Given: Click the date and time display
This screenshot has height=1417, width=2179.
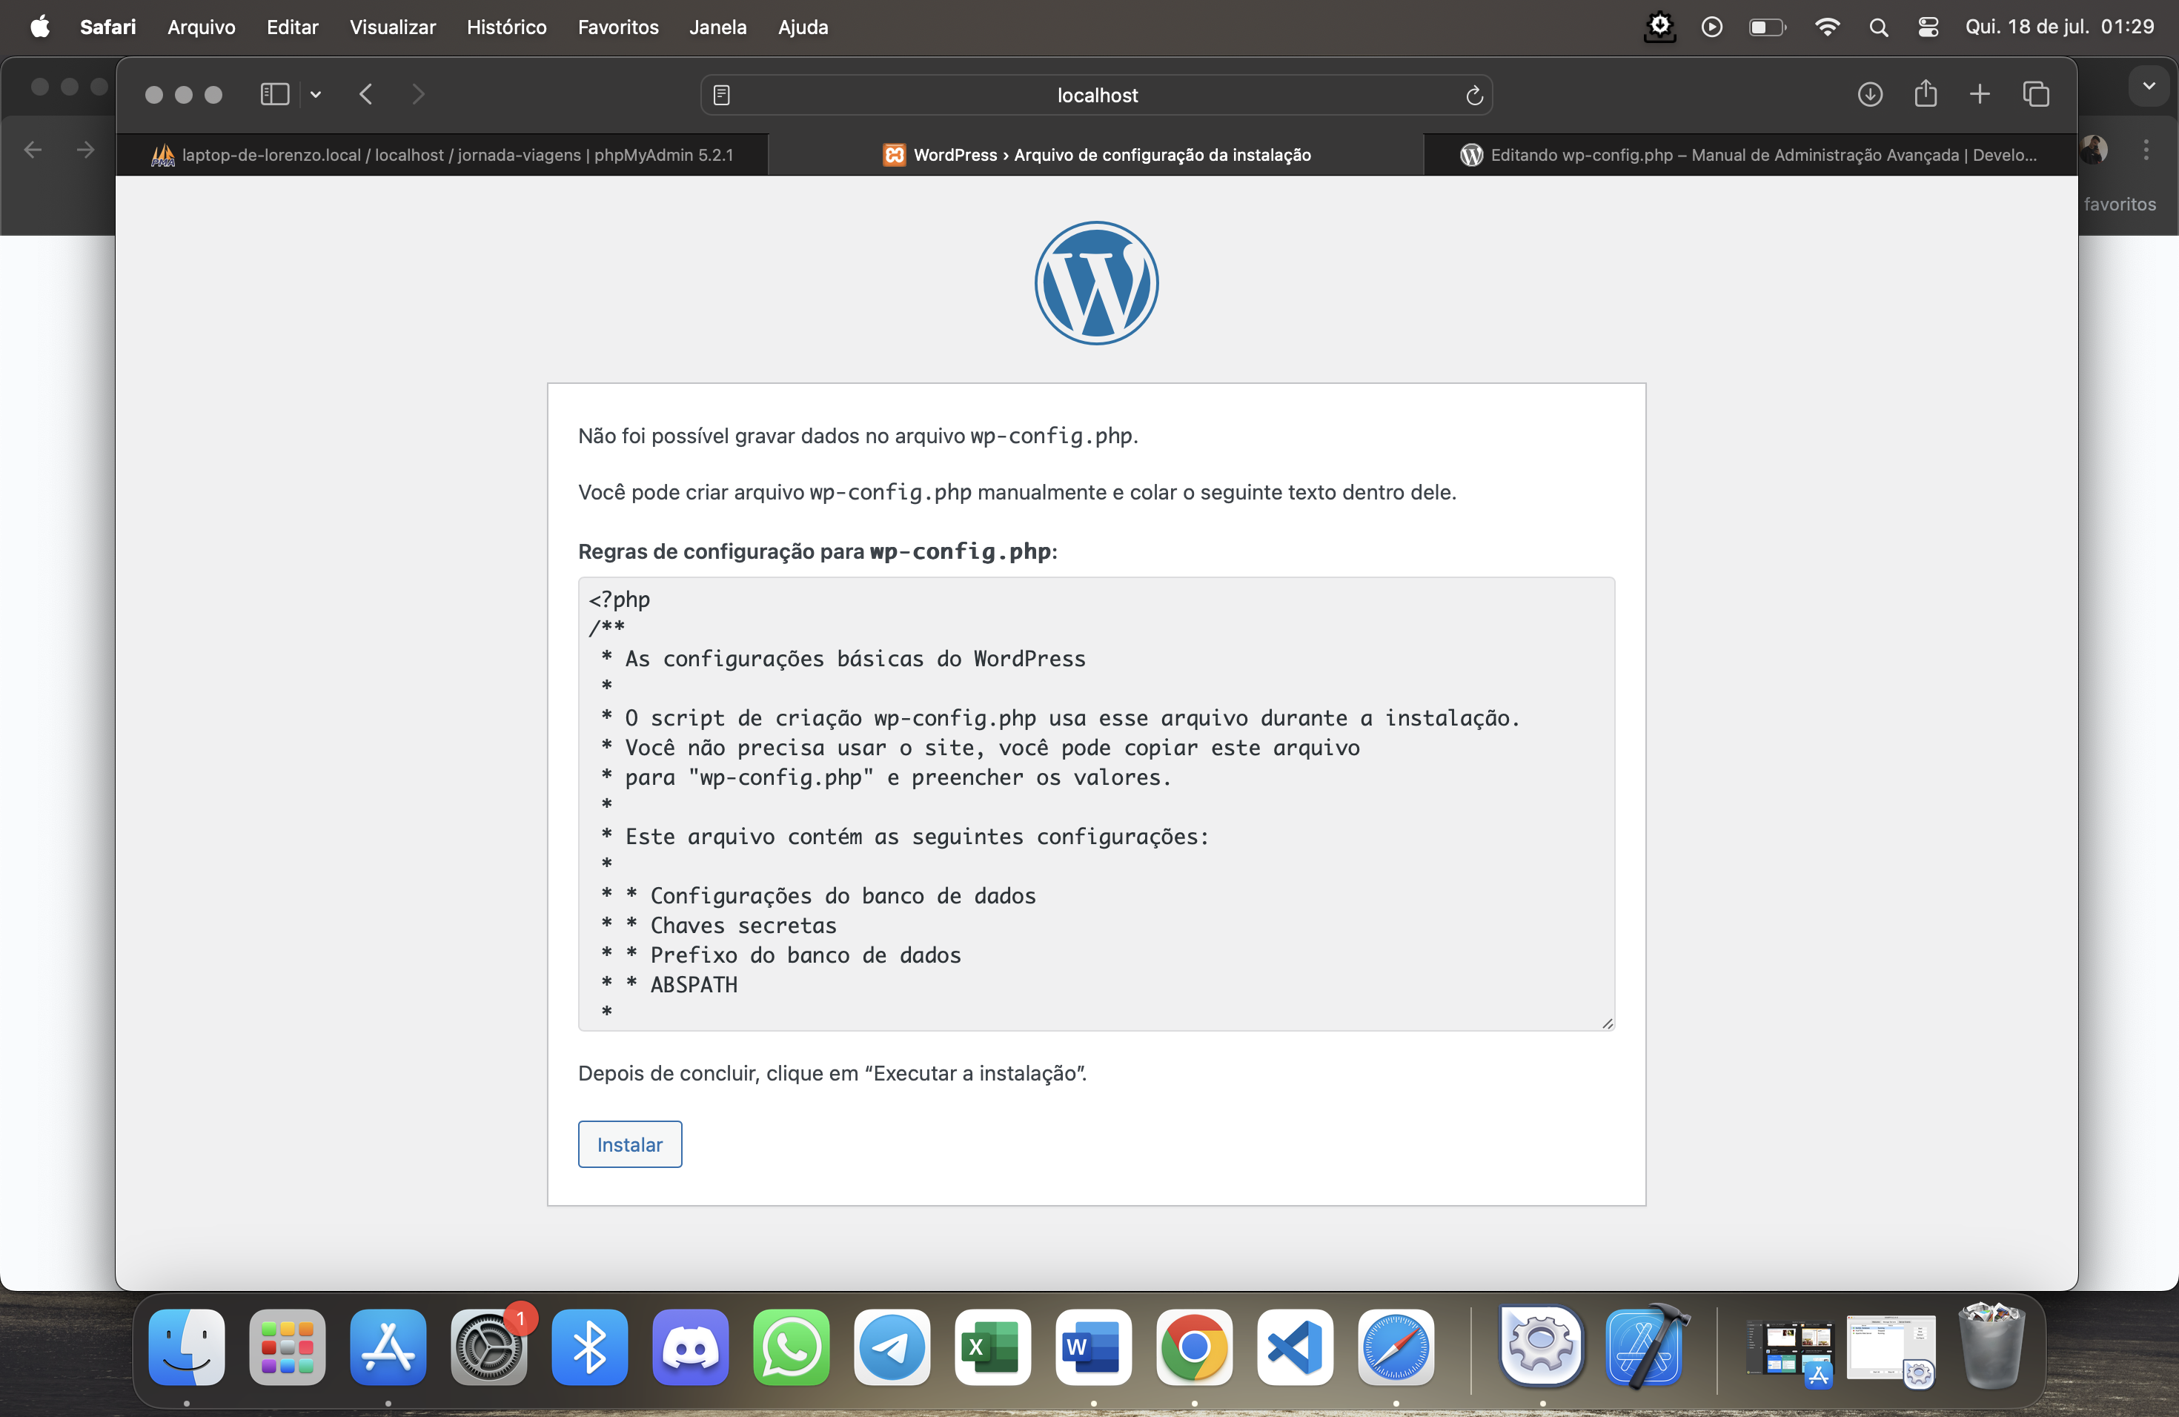Looking at the screenshot, I should pyautogui.click(x=2059, y=27).
